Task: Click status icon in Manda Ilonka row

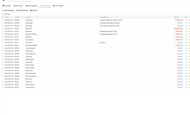Action: pos(186,65)
